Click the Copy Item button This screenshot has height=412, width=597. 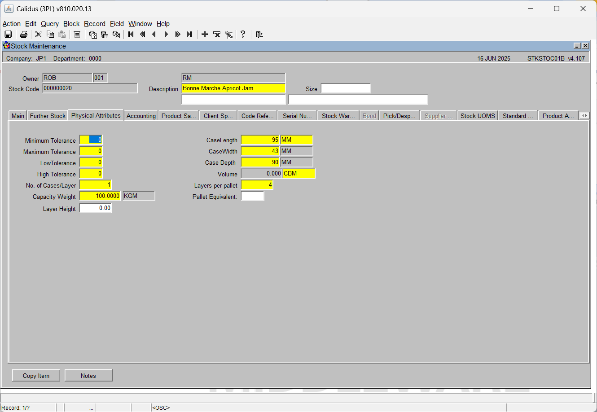click(36, 376)
